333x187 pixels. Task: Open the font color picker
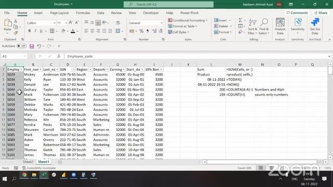pyautogui.click(x=78, y=31)
